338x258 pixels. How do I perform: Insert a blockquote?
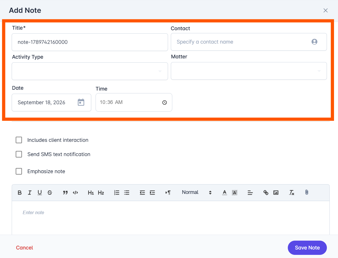tap(65, 193)
